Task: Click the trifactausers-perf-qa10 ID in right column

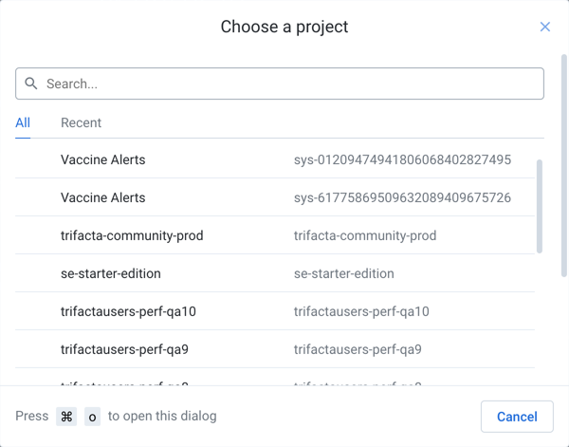Action: [361, 311]
